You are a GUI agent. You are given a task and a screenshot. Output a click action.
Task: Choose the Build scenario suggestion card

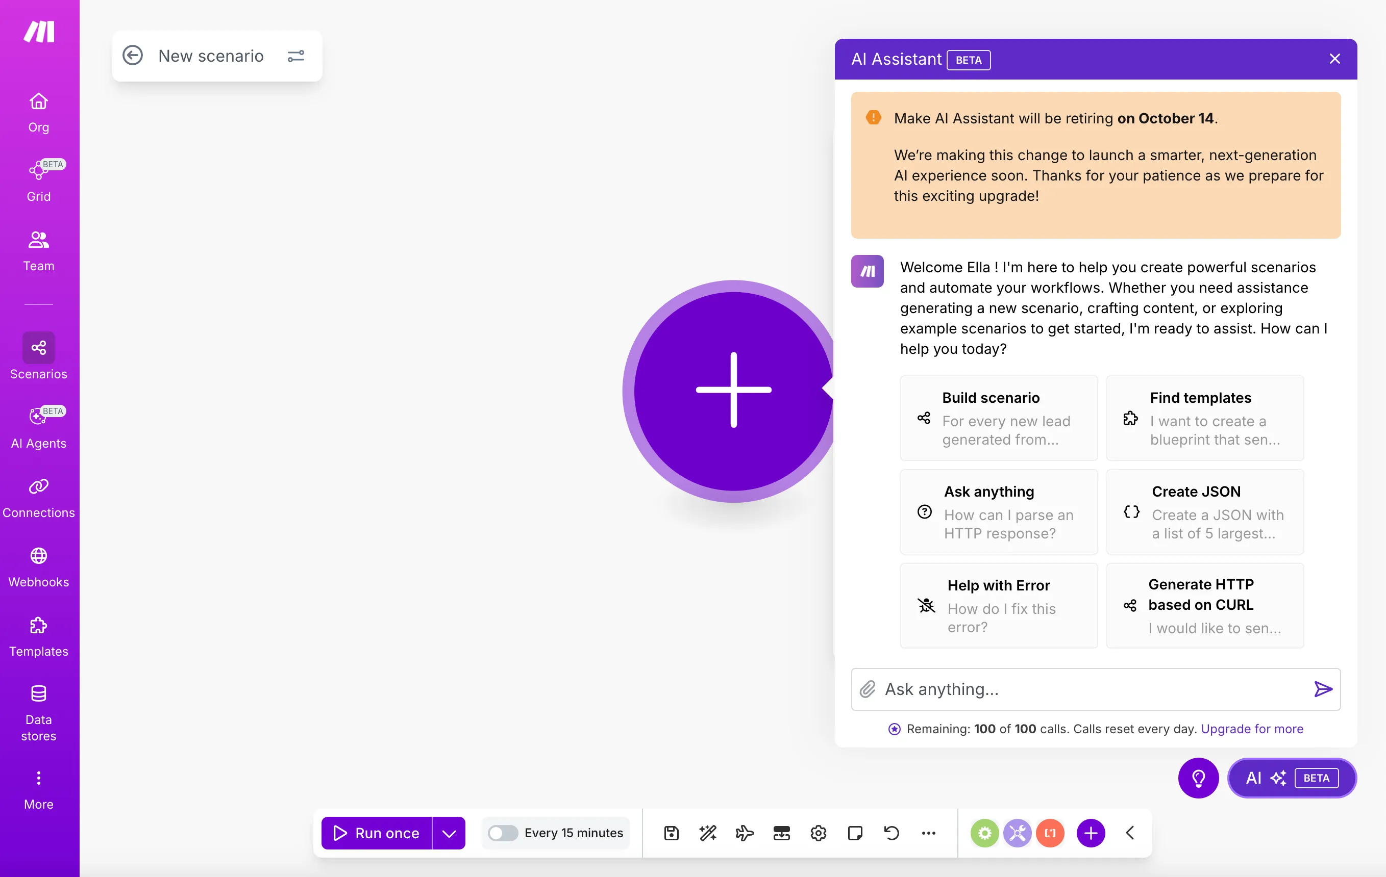pyautogui.click(x=999, y=418)
